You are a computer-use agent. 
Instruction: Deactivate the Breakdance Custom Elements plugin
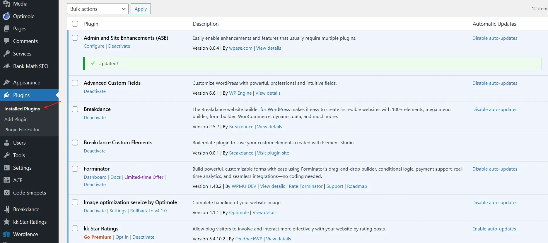[x=95, y=151]
